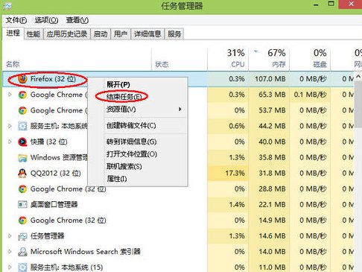Choose 展开(P) in the context menu
This screenshot has width=362, height=272.
[118, 85]
